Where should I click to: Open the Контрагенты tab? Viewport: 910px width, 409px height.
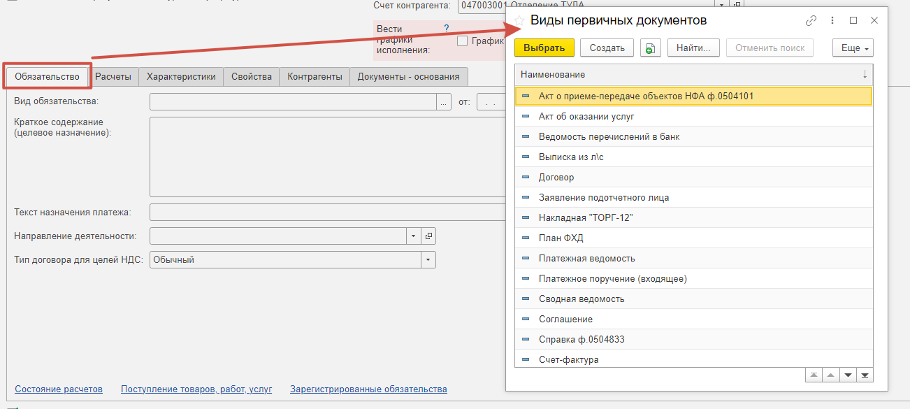tap(315, 77)
